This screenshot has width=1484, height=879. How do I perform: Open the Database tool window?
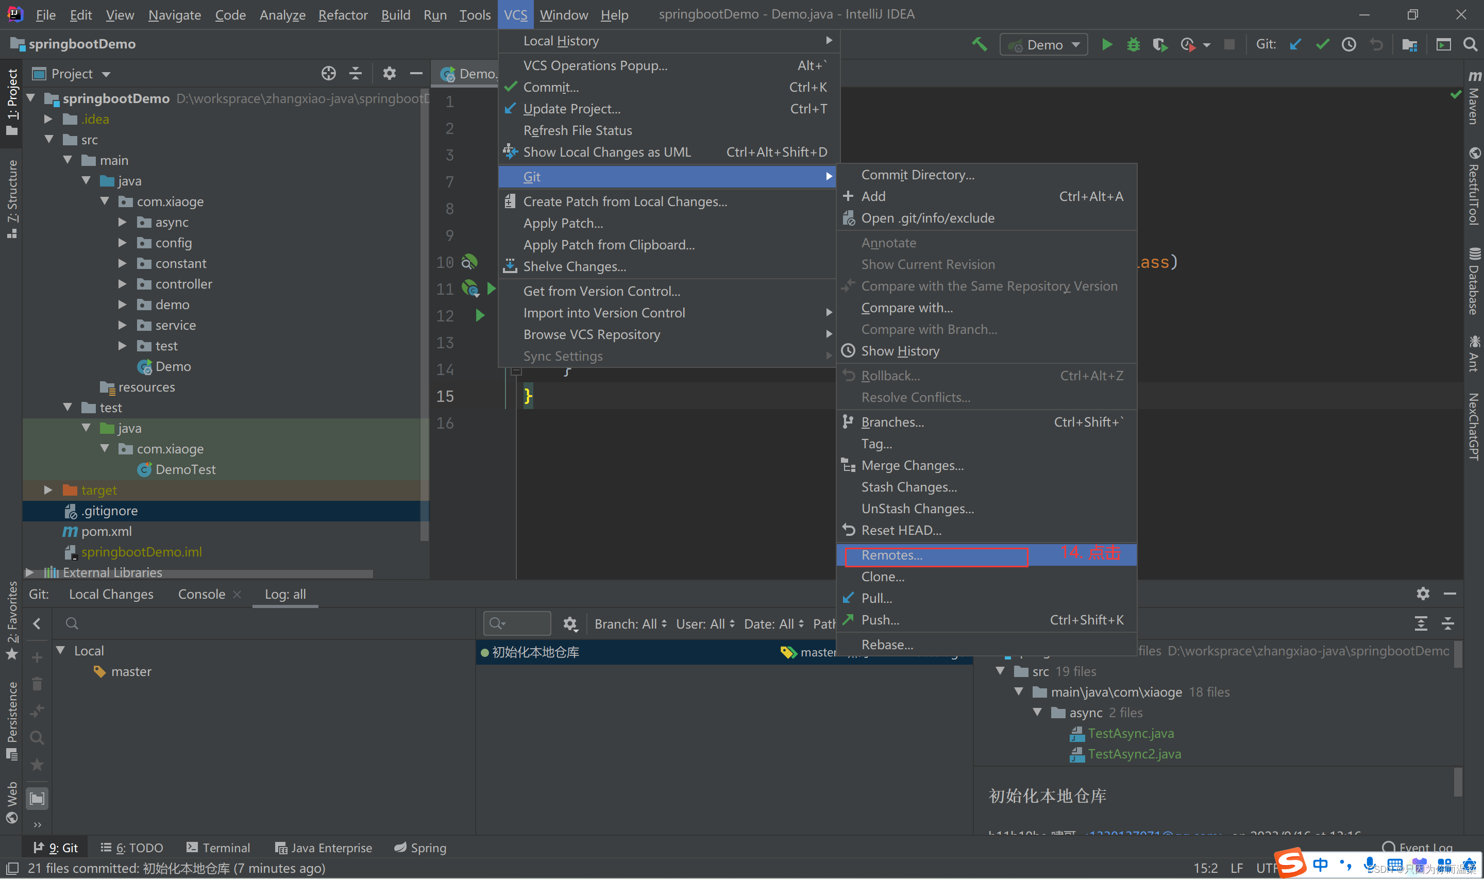tap(1474, 281)
